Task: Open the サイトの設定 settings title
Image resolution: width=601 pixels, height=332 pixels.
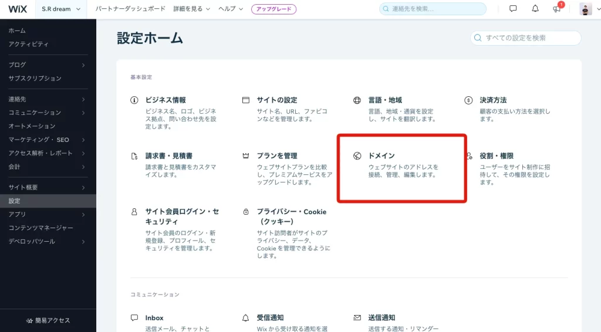Action: pyautogui.click(x=277, y=100)
